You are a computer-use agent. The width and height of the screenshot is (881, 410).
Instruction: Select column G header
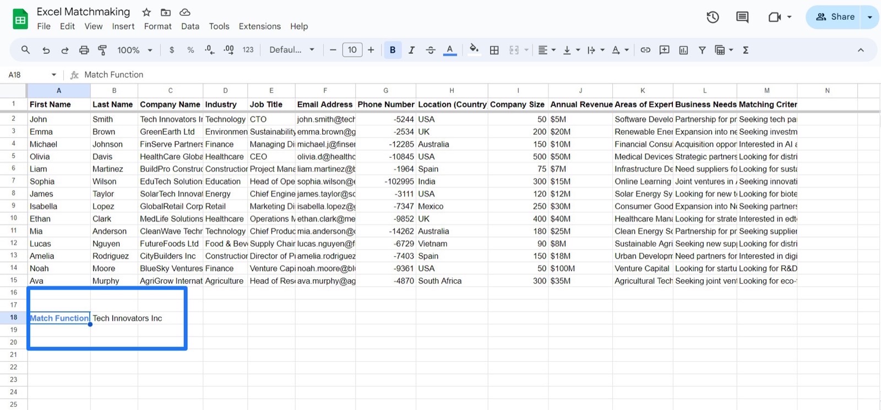(x=385, y=91)
